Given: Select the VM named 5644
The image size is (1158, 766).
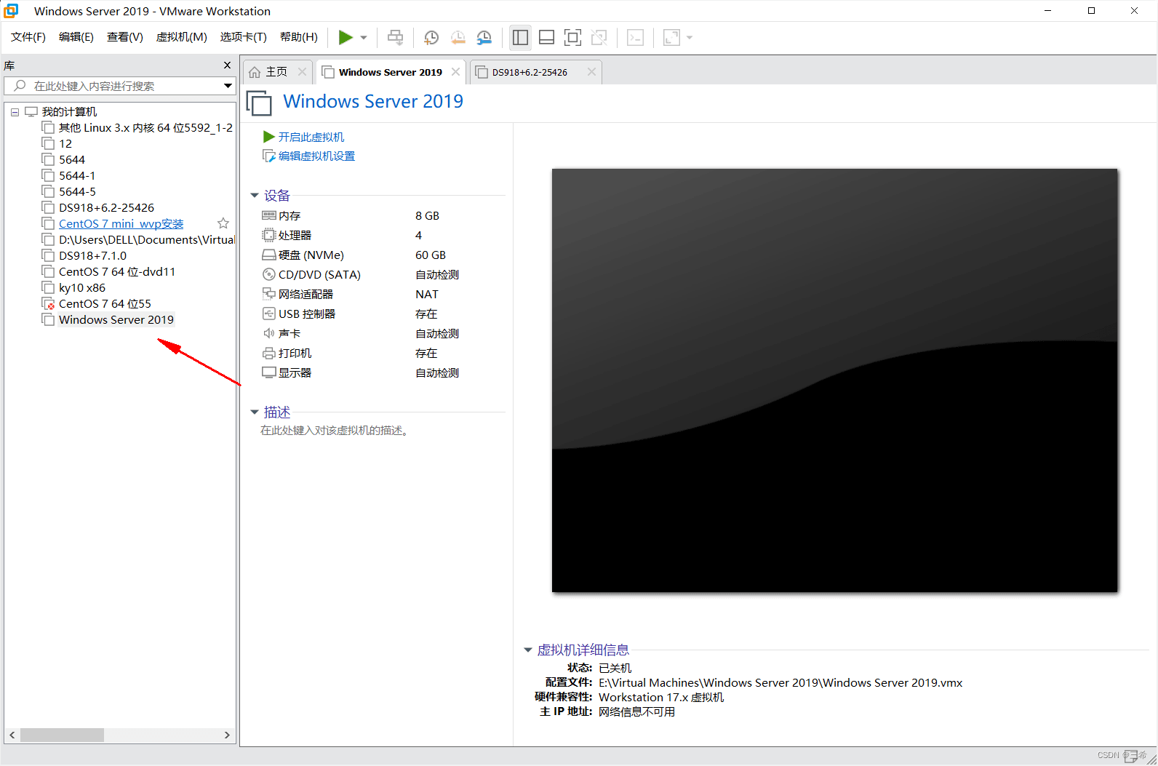Looking at the screenshot, I should (x=72, y=160).
